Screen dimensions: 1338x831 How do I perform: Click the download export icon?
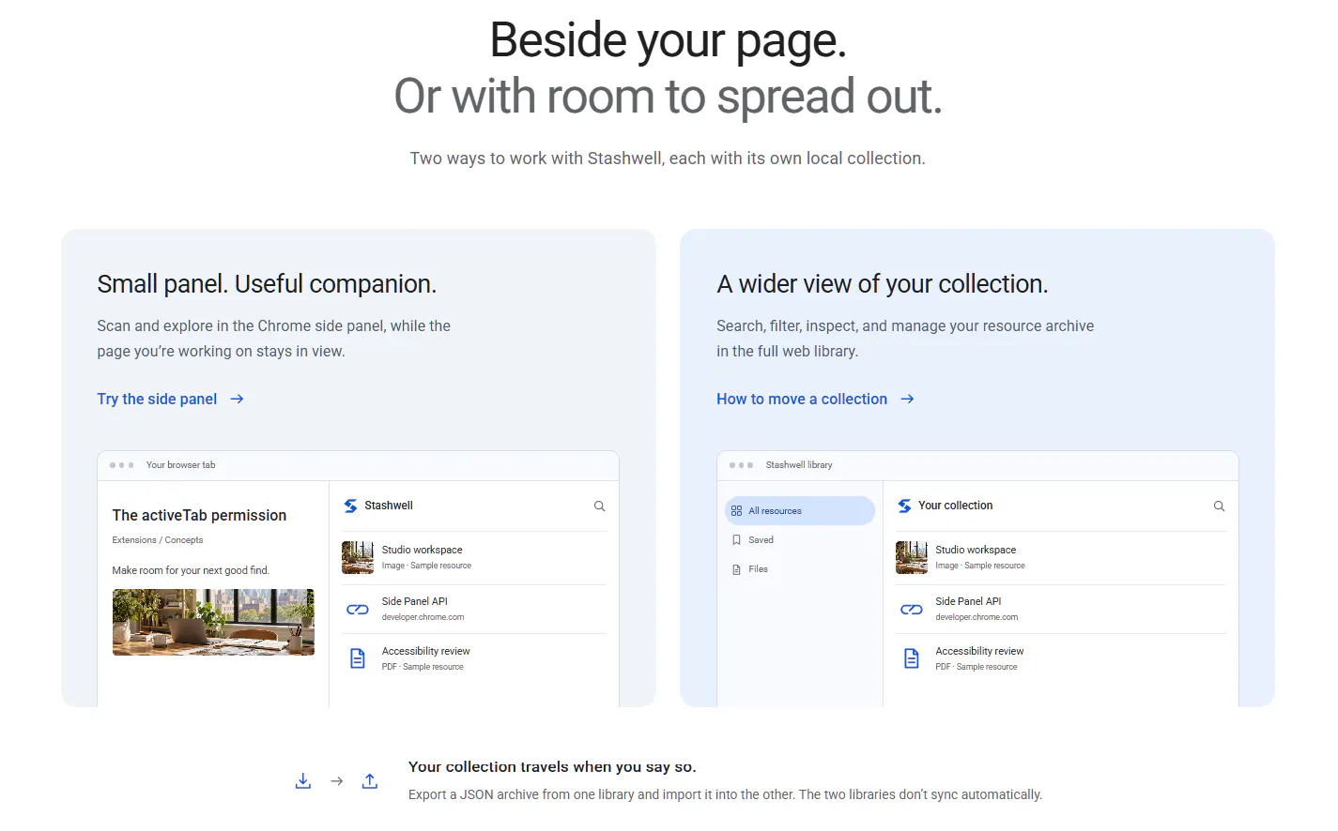tap(303, 781)
